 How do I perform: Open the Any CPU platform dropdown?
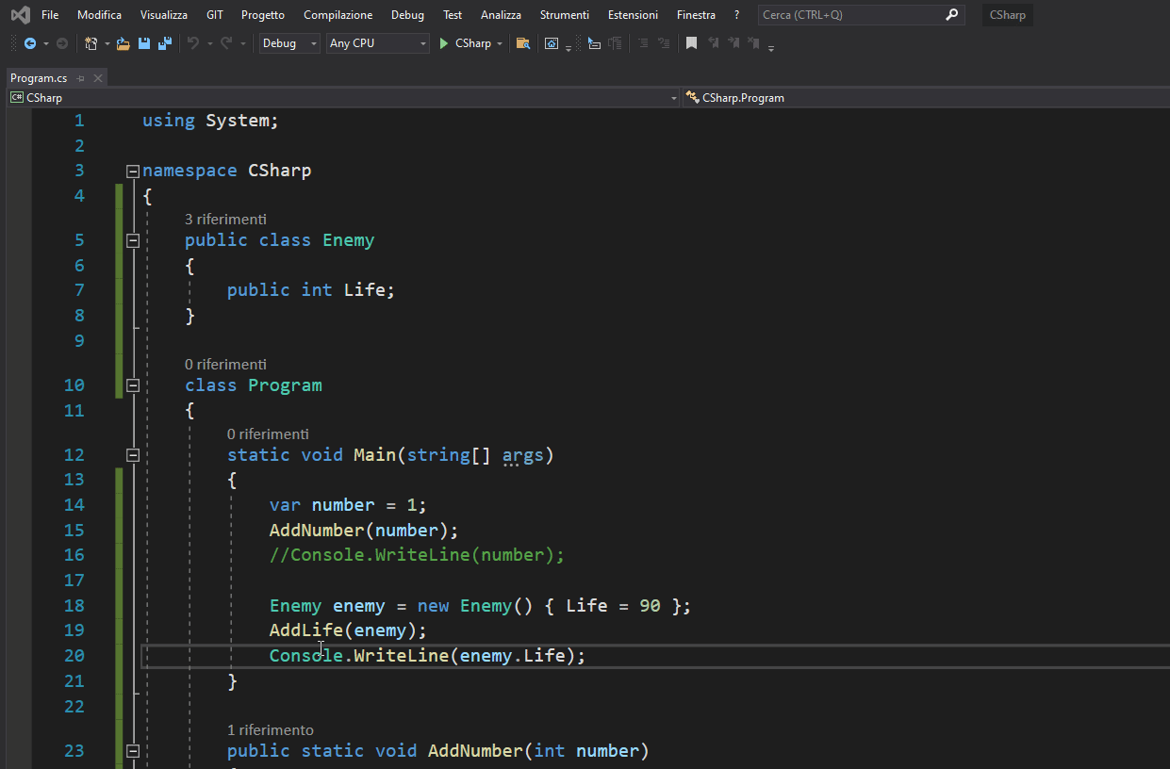coord(377,43)
